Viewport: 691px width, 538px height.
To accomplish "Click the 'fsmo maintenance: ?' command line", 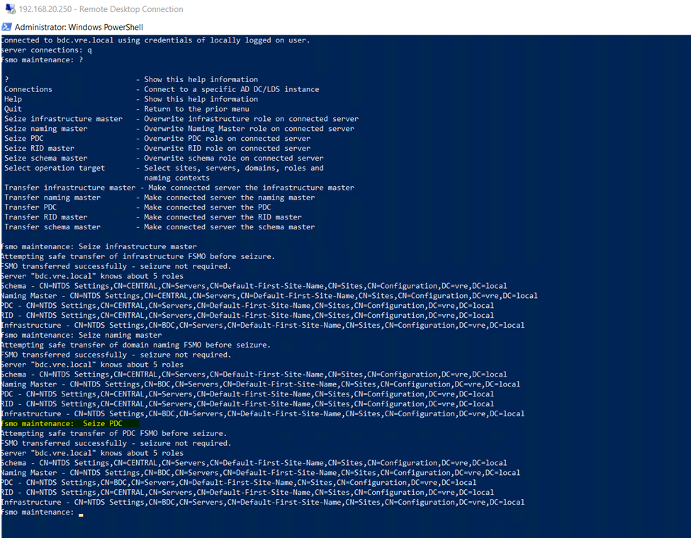I will 43,60.
